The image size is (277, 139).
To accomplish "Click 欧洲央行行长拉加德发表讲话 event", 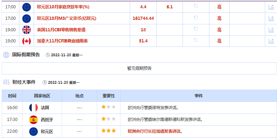I will click(155, 131).
